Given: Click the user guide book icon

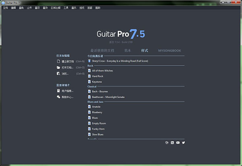Looking at the screenshot, I should (59, 91).
